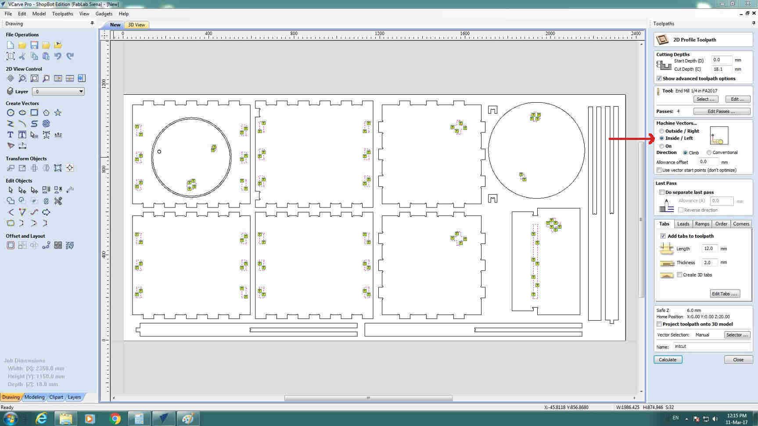Viewport: 758px width, 426px height.
Task: Select the Draw Star tool
Action: point(58,113)
